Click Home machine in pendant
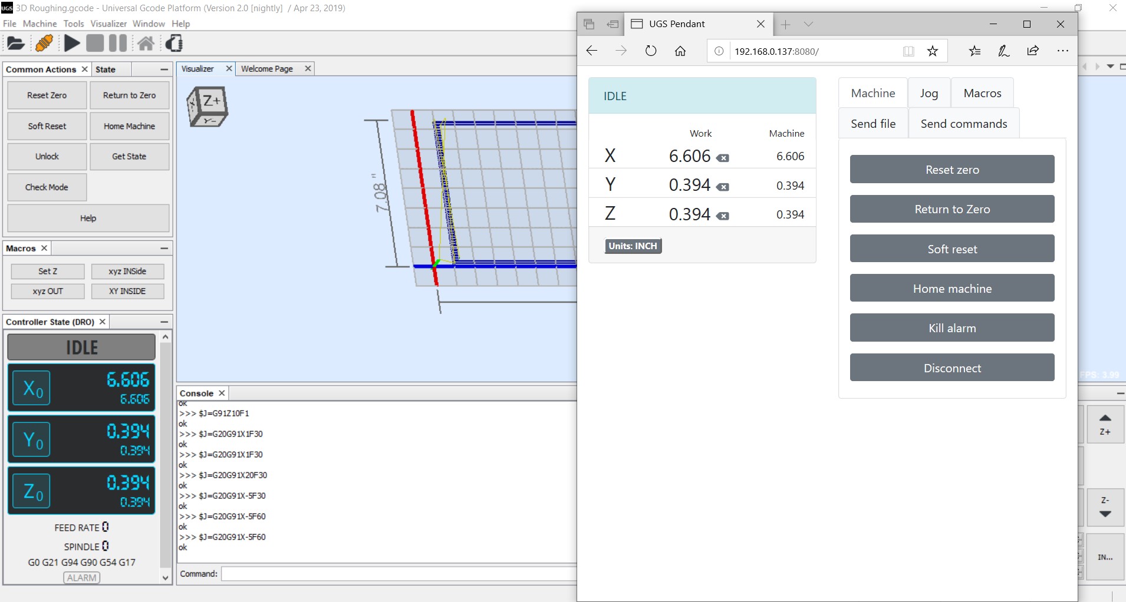1126x602 pixels. coord(952,289)
